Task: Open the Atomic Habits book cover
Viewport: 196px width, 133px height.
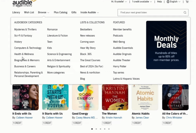Action: coord(145,97)
